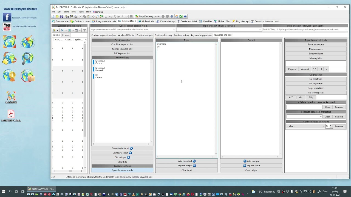Open Online tools section
The width and height of the screenshot is (351, 197).
pos(146,21)
